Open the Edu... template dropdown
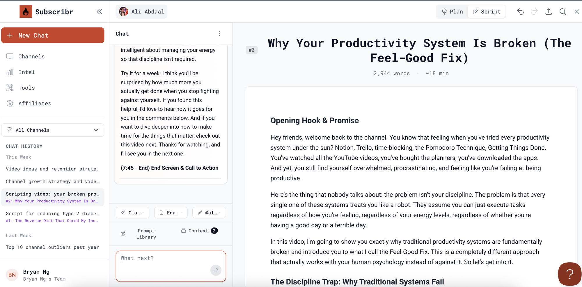The width and height of the screenshot is (582, 287). point(171,213)
